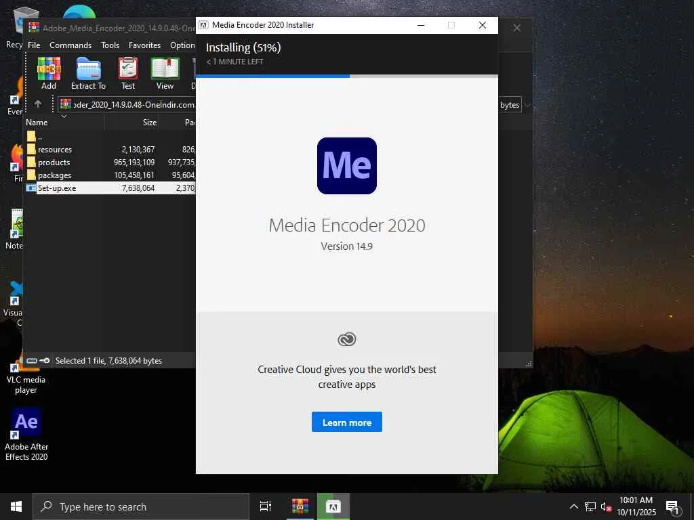The height and width of the screenshot is (520, 694).
Task: Click the size value 2,130,367
Action: (138, 150)
